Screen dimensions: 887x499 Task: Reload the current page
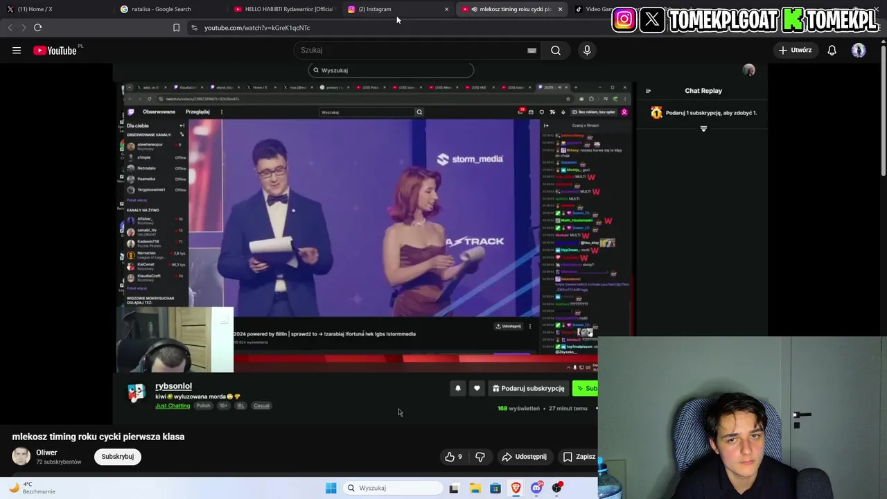pyautogui.click(x=37, y=28)
